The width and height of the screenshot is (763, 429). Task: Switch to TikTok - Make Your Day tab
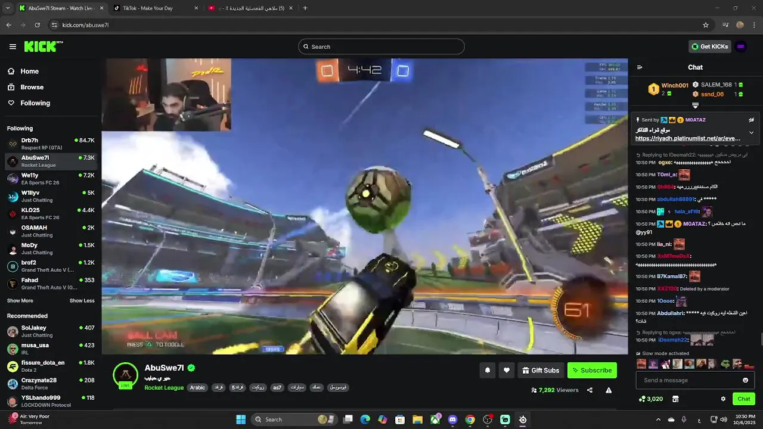click(x=155, y=8)
